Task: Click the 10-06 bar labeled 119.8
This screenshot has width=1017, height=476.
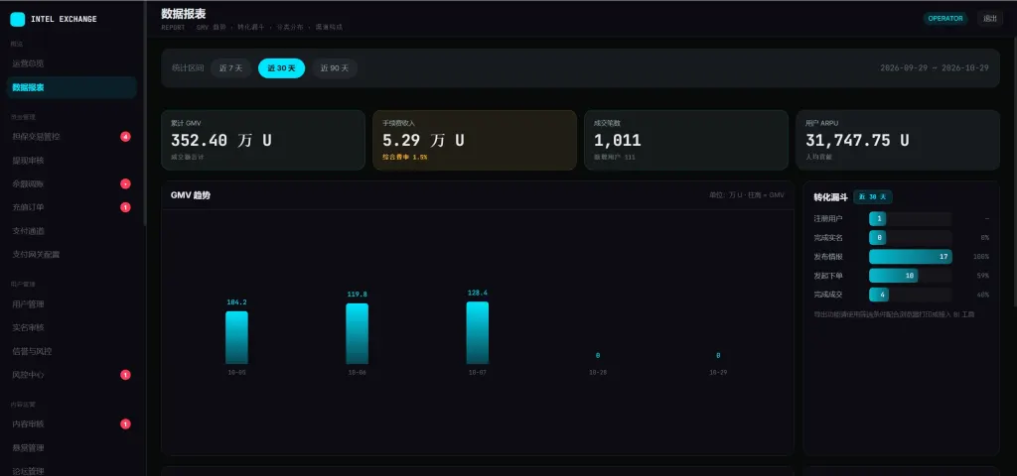Action: coord(357,333)
